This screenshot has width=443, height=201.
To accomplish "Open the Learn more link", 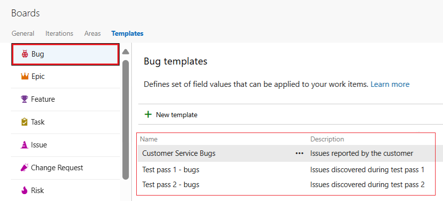I will click(390, 84).
